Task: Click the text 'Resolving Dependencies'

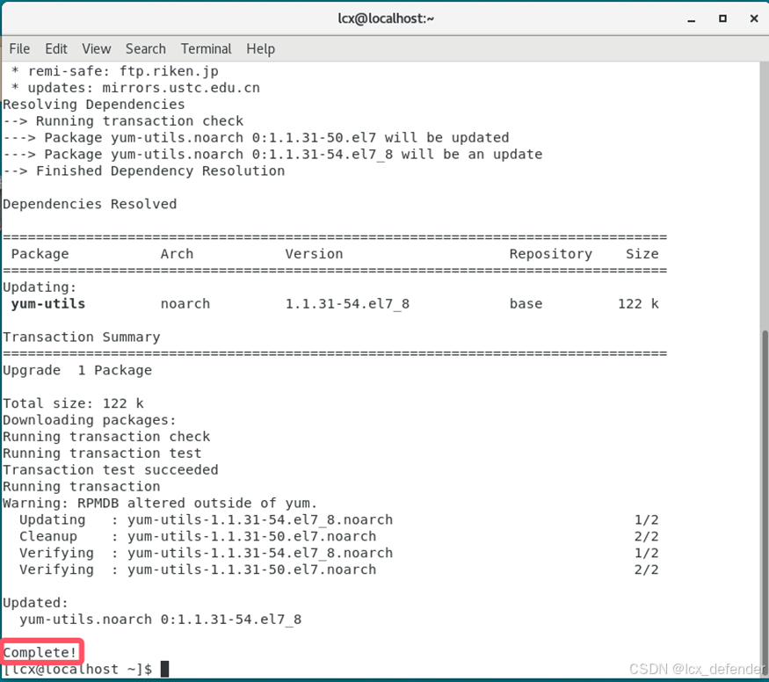Action: click(x=94, y=105)
